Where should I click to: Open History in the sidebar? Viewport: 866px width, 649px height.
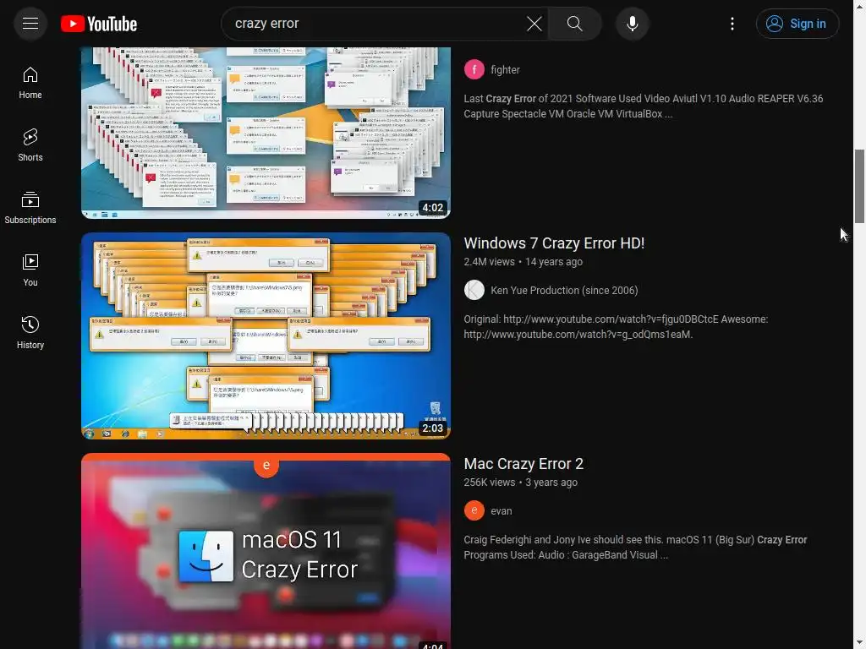click(30, 333)
